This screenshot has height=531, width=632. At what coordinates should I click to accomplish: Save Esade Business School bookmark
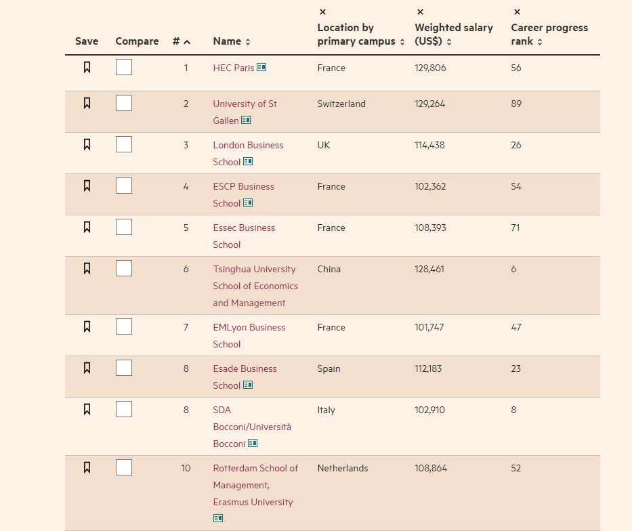click(x=87, y=368)
